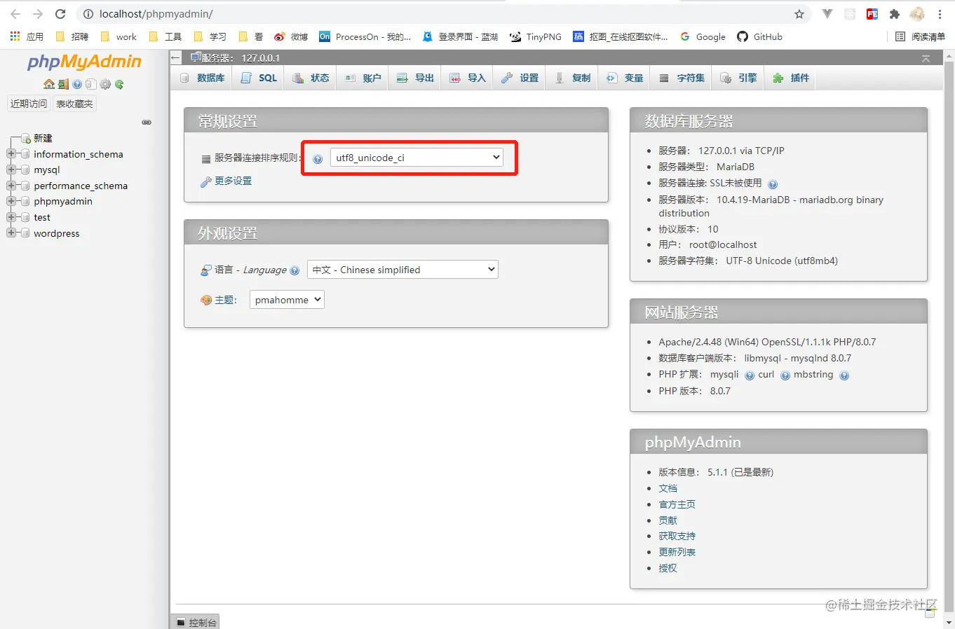Click help icon after mbstring extension

[x=844, y=375]
